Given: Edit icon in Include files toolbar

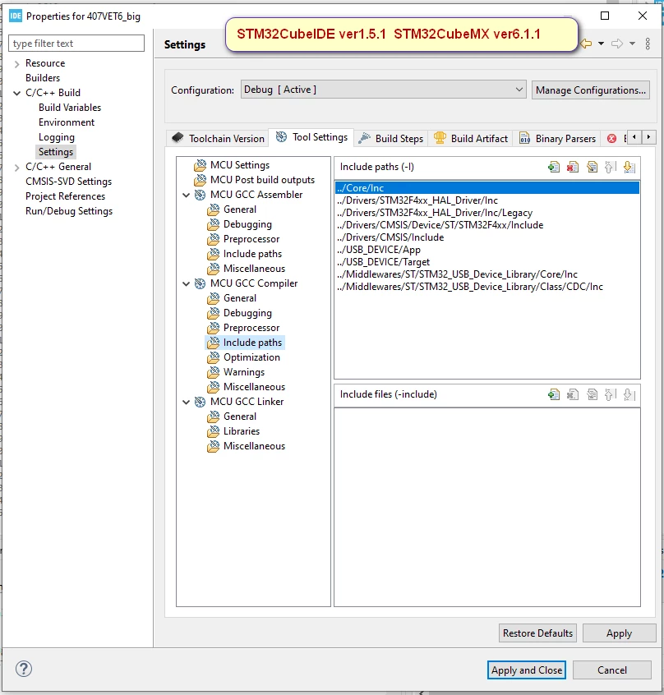Looking at the screenshot, I should tap(592, 394).
